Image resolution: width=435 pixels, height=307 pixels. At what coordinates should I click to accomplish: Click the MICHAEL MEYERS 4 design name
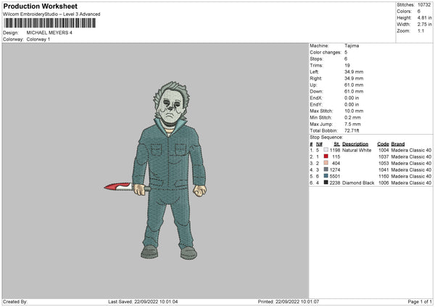(49, 33)
